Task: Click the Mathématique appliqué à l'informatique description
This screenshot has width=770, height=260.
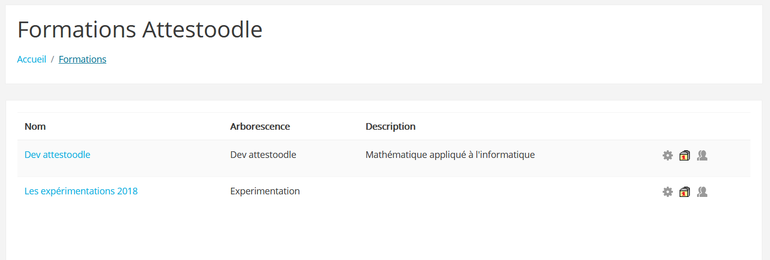Action: [450, 154]
